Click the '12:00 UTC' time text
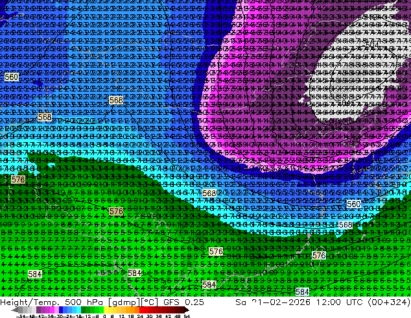This screenshot has width=411, height=318. pos(340,302)
